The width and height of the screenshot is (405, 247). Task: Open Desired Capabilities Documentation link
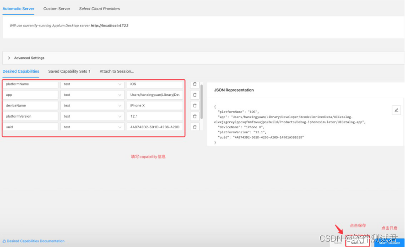click(33, 241)
